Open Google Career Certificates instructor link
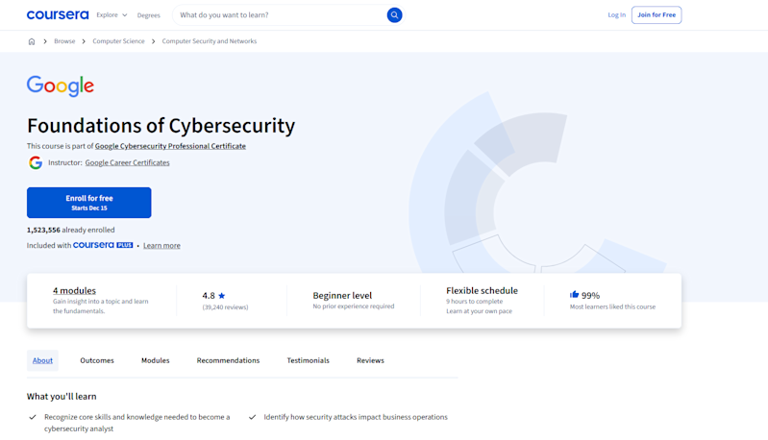The image size is (768, 440). pos(127,163)
